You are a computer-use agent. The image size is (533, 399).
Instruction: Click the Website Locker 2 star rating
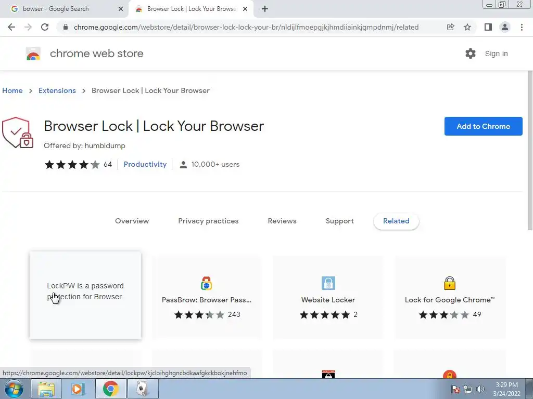tap(328, 315)
